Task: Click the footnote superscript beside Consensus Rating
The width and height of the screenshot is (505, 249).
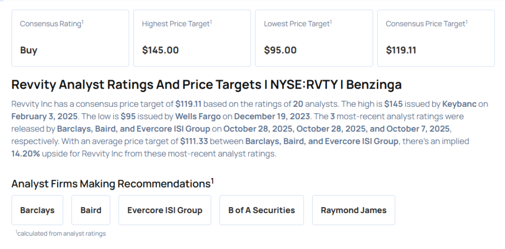Action: 82,21
